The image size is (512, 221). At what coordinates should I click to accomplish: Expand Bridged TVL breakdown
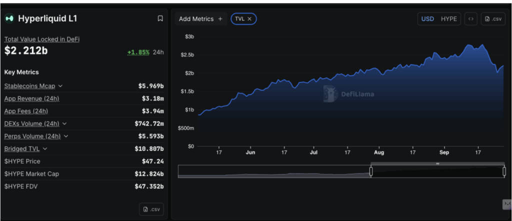(44, 149)
